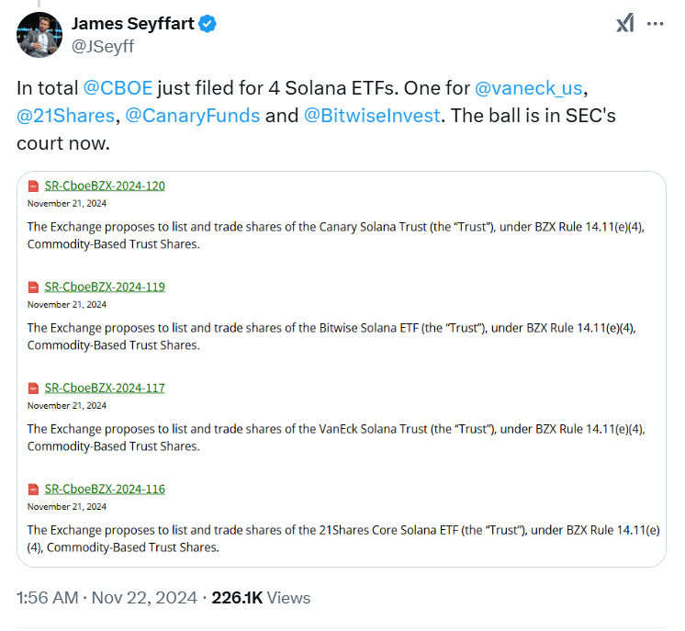Open filing SR-CboeBZX-2024-117 link
Image resolution: width=685 pixels, height=631 pixels.
tap(105, 388)
